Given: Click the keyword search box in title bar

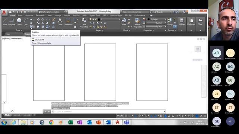Looking at the screenshot, I should [x=136, y=12].
